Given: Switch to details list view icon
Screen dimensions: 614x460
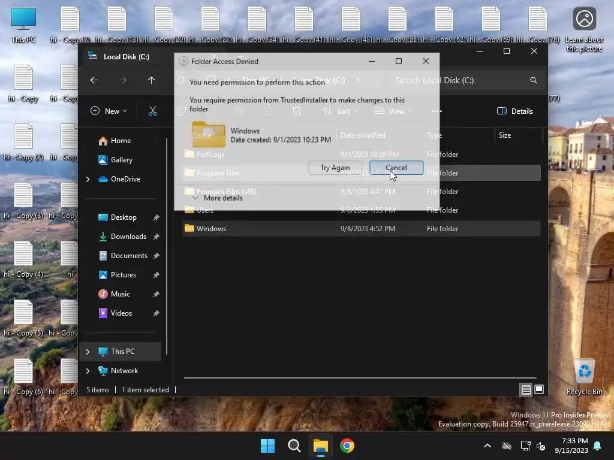Looking at the screenshot, I should coord(526,389).
